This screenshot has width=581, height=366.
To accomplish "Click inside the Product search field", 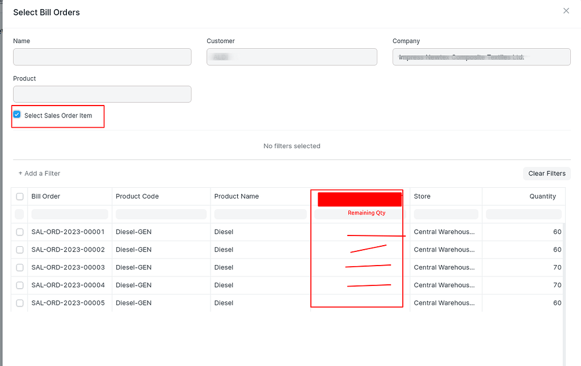I will [x=102, y=94].
